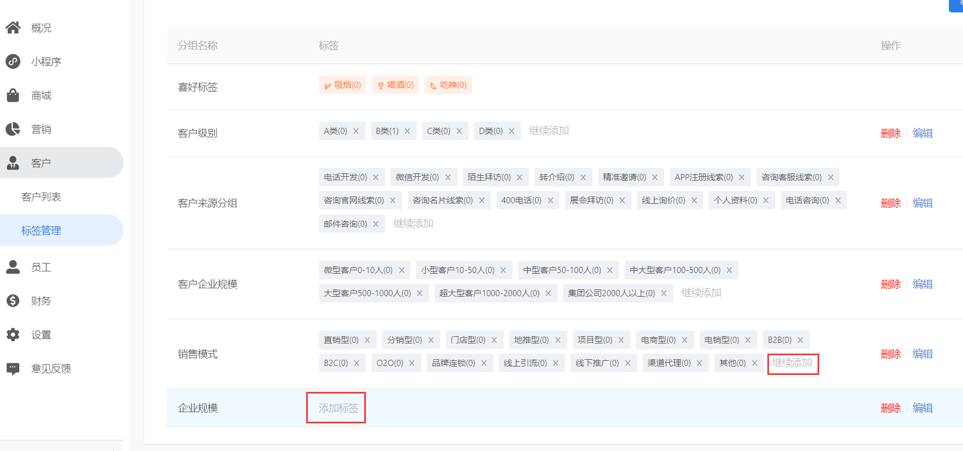The image size is (963, 451).
Task: Click 编辑 for 客户级别 group
Action: click(x=923, y=133)
